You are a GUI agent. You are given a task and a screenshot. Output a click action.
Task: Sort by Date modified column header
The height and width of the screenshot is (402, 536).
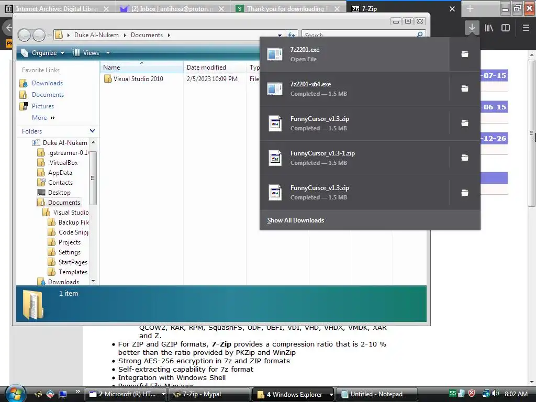(215, 68)
